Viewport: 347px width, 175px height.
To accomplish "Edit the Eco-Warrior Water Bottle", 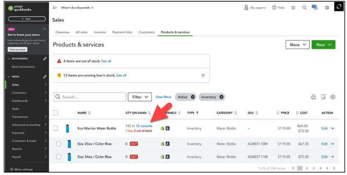I will 324,128.
